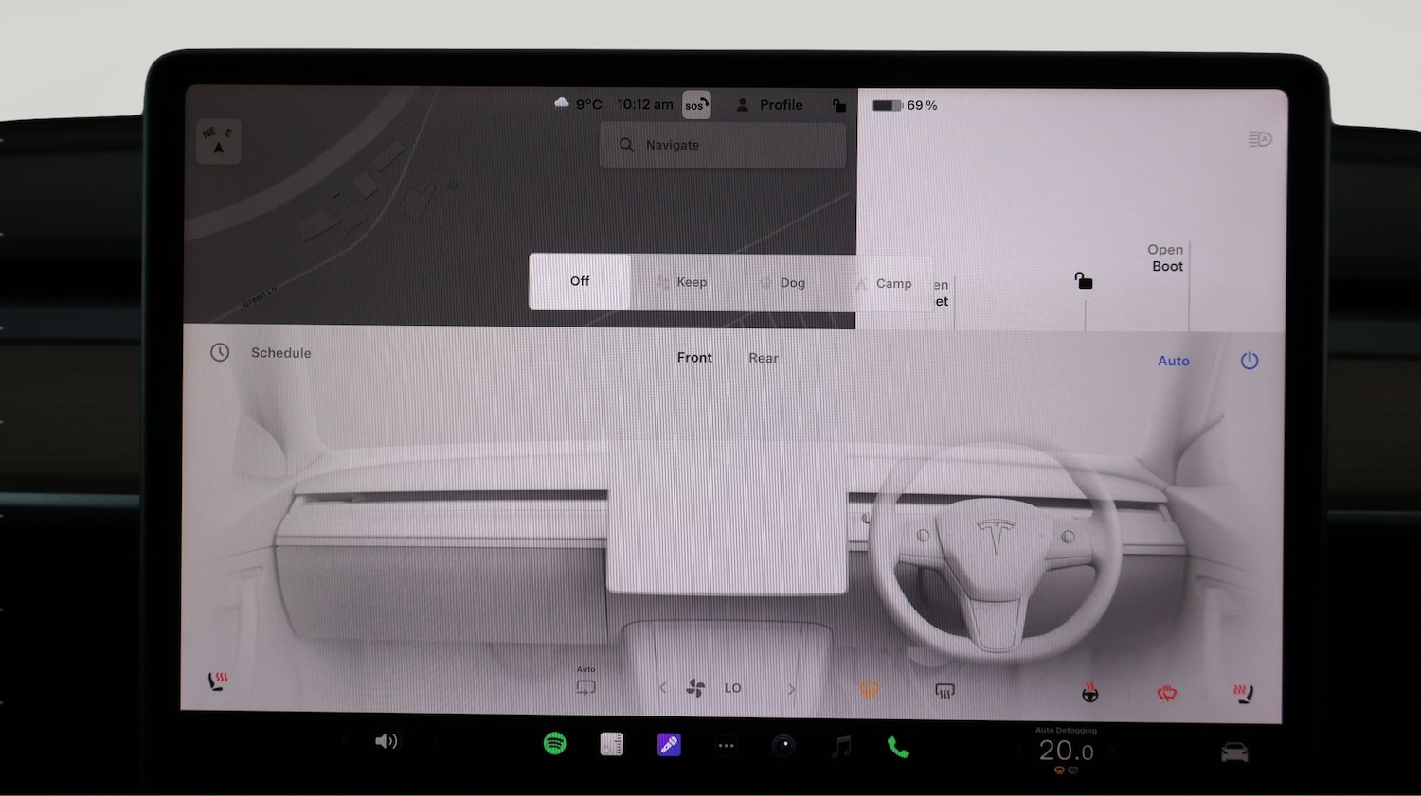The height and width of the screenshot is (796, 1421).
Task: Expand the app drawer via ellipsis icon
Action: point(726,746)
